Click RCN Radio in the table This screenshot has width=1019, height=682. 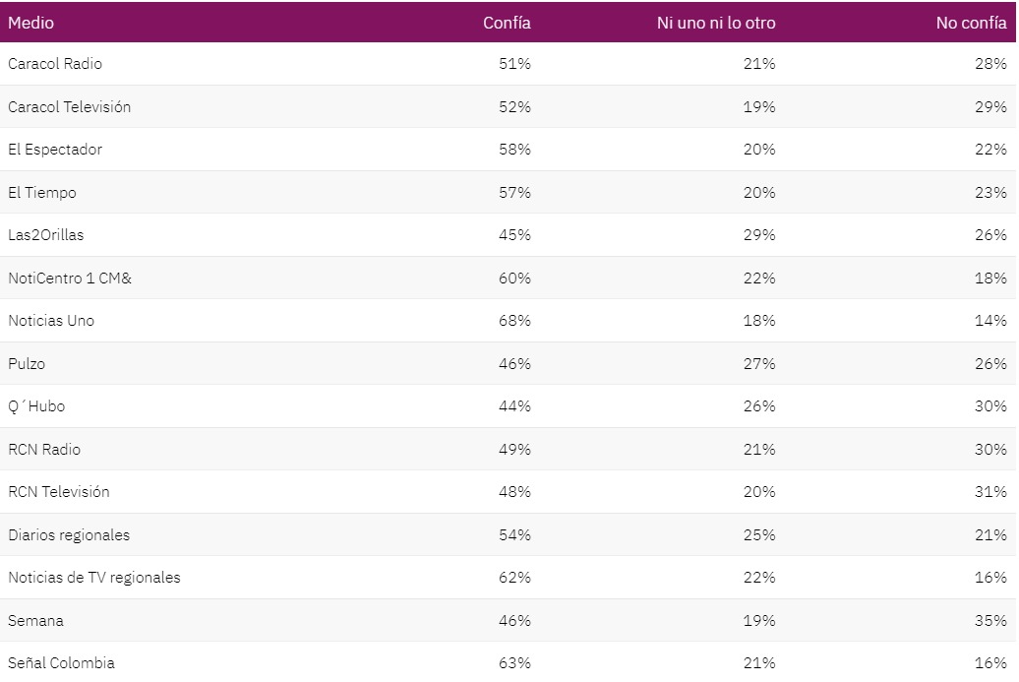pos(43,449)
